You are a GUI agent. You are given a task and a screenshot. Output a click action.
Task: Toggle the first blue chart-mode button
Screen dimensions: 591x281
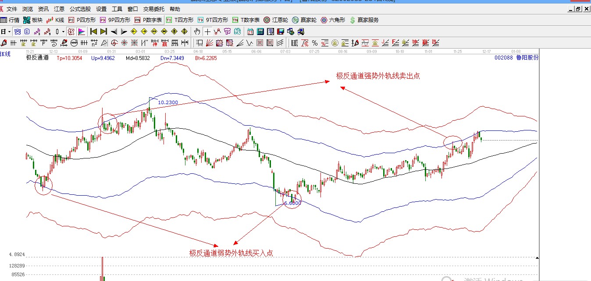click(18, 32)
